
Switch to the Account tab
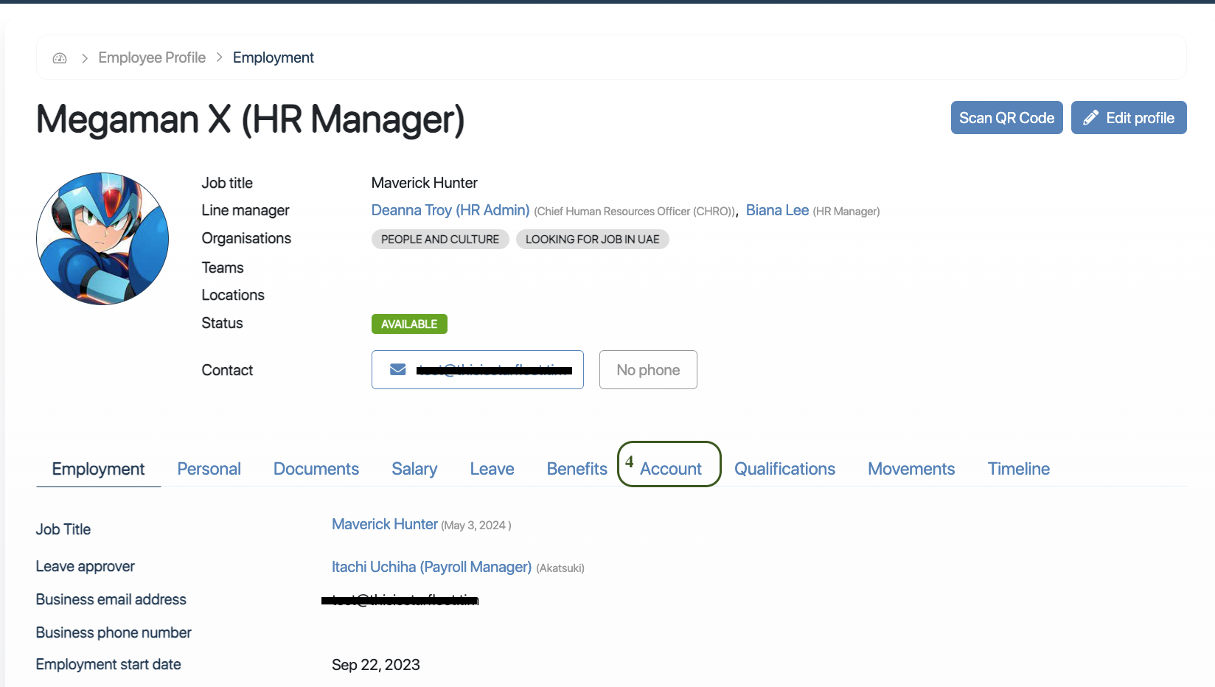pyautogui.click(x=670, y=469)
